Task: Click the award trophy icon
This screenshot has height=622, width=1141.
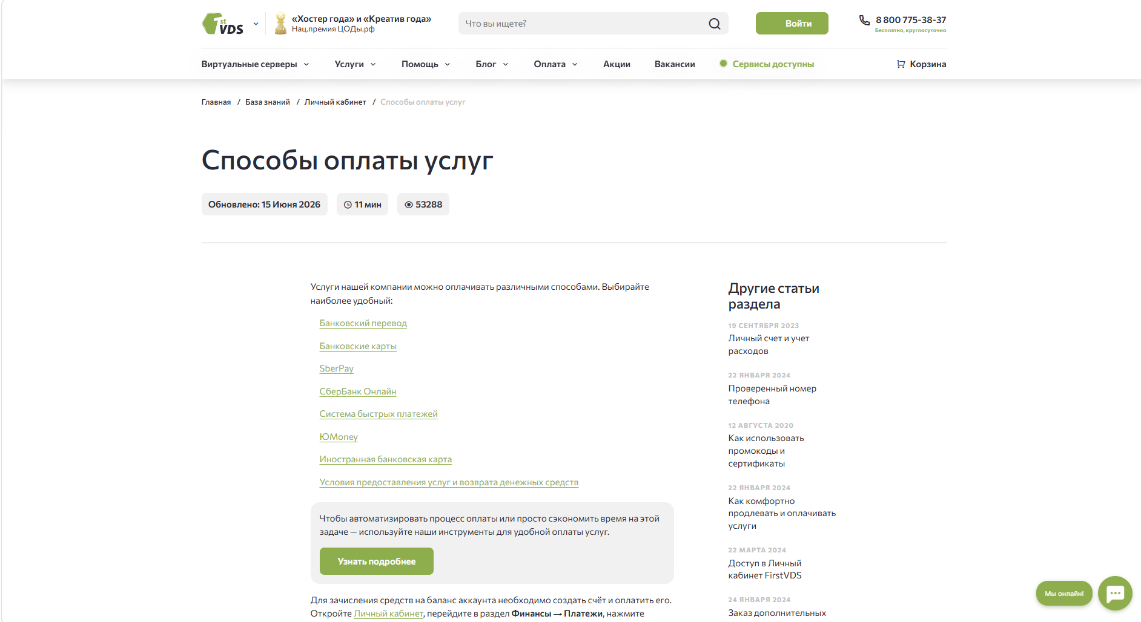Action: (280, 24)
